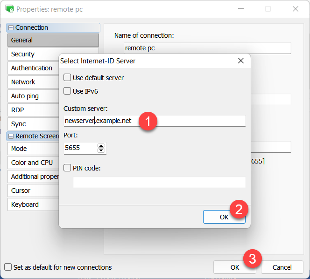Collapse the Remote Screen section

(11, 136)
